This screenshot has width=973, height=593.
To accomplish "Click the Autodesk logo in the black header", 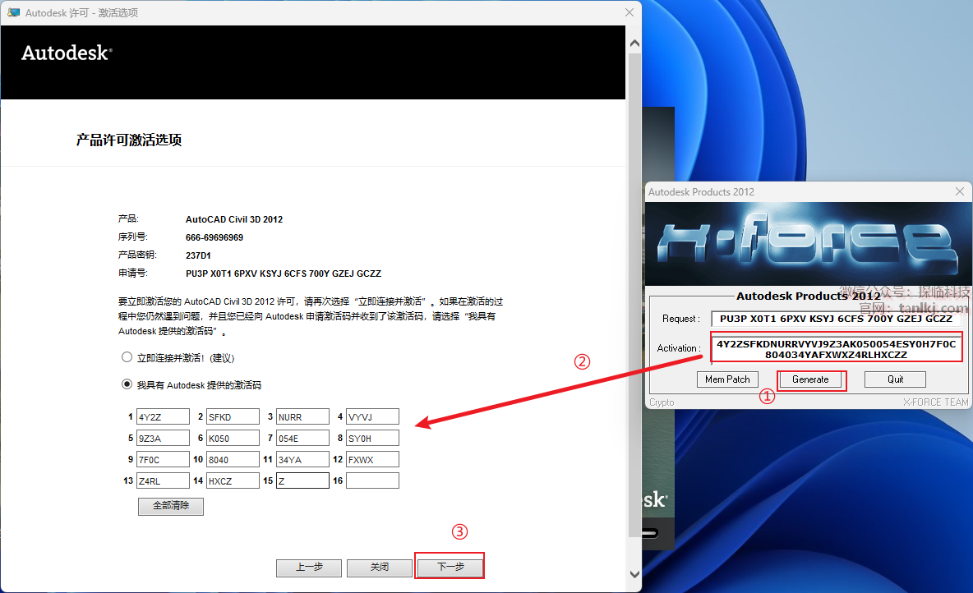I will (67, 53).
